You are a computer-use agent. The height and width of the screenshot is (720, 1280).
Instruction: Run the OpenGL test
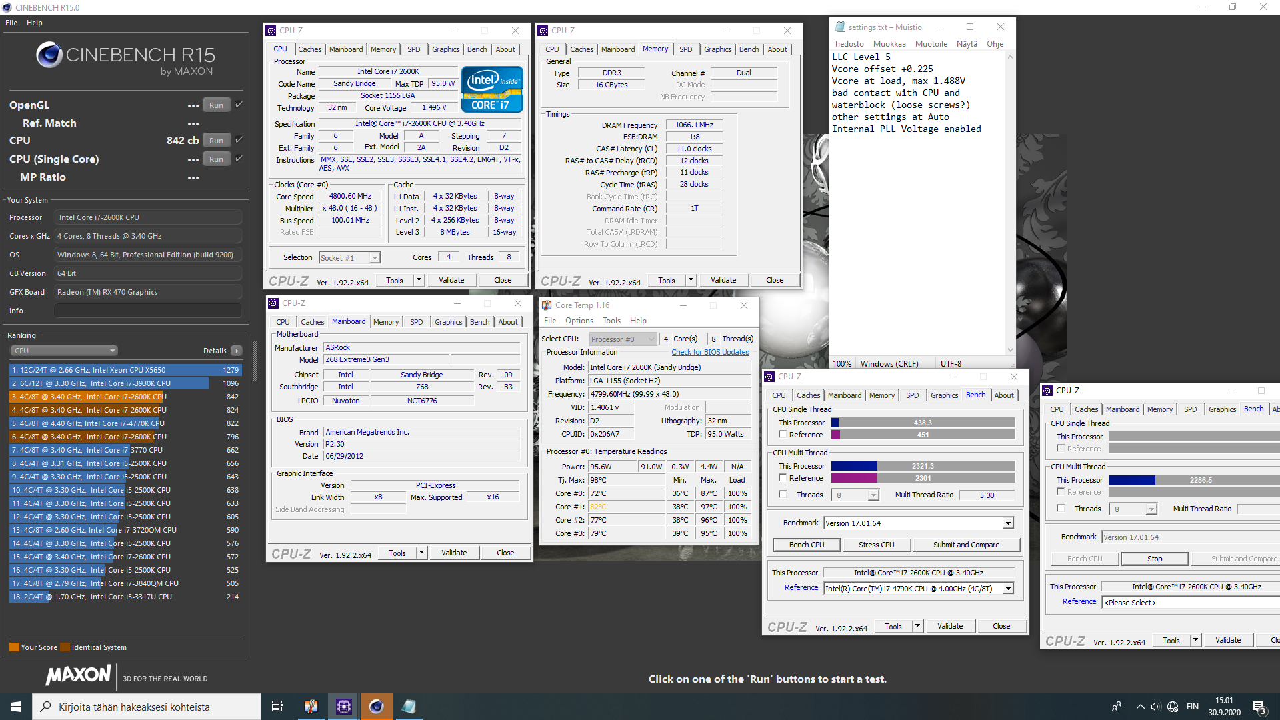click(216, 105)
